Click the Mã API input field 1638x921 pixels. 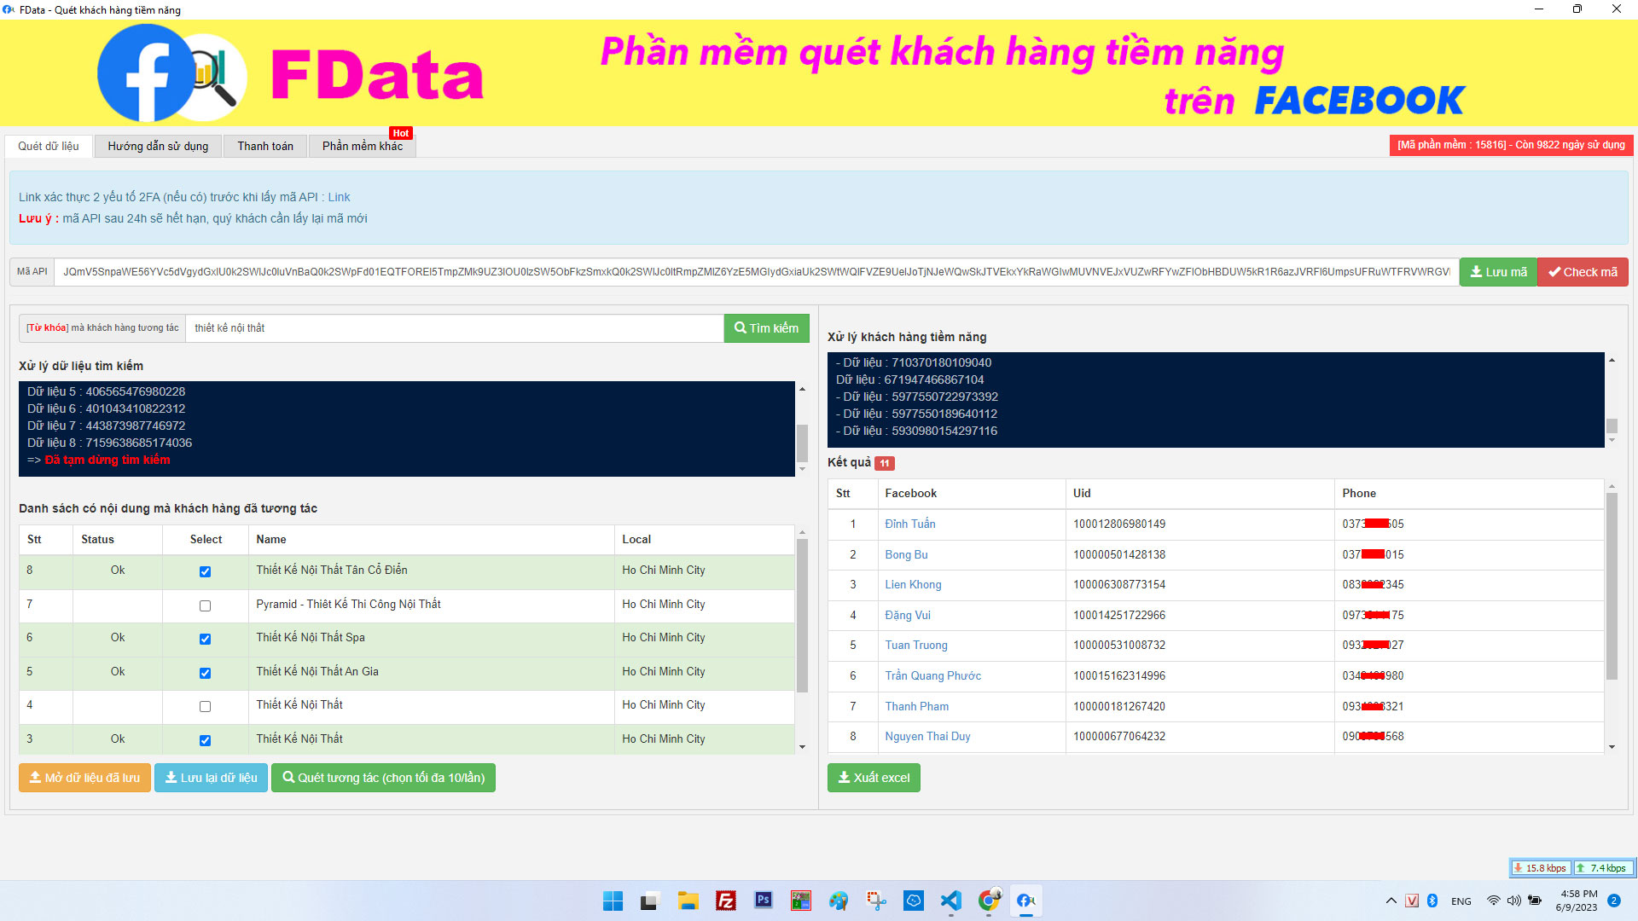point(756,272)
